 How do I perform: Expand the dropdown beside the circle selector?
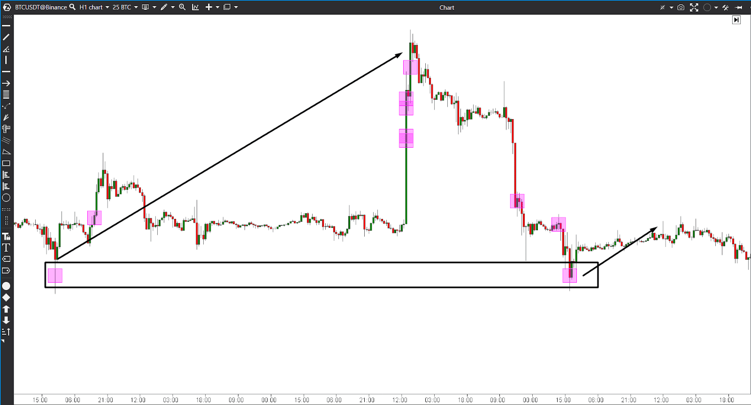pyautogui.click(x=716, y=7)
